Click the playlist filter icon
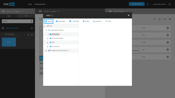This screenshot has height=98, width=175. click(155, 19)
